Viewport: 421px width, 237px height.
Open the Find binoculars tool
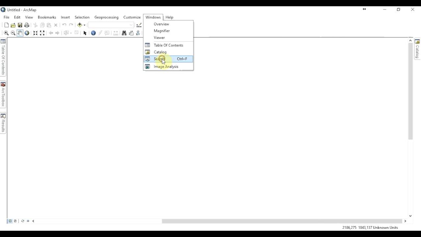tap(124, 33)
